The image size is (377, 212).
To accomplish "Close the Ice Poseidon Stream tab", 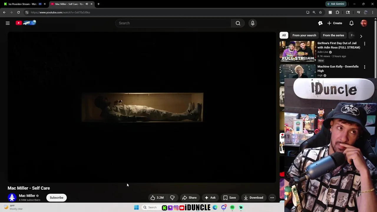I will tap(45, 4).
